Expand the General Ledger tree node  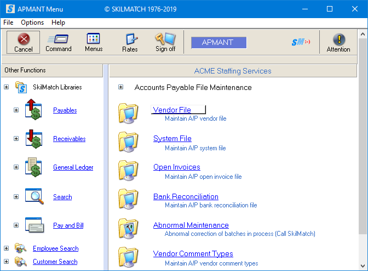pos(16,167)
